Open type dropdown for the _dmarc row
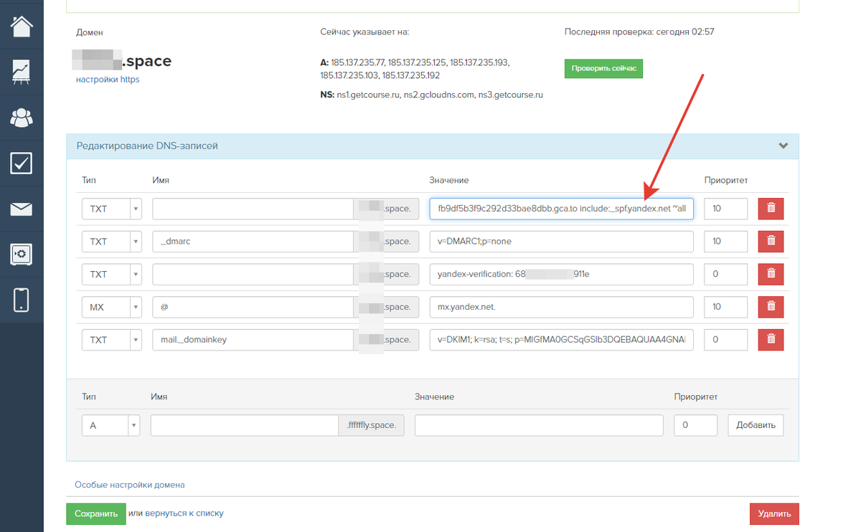This screenshot has height=532, width=861. click(x=111, y=242)
